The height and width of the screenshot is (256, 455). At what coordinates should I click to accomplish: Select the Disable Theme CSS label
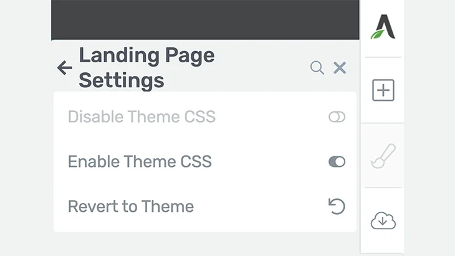point(141,117)
